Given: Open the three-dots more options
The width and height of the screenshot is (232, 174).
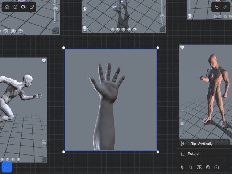Looking at the screenshot, I should (225, 167).
